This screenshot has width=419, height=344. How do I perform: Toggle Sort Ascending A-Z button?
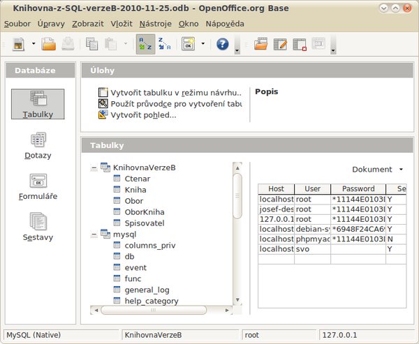pyautogui.click(x=145, y=44)
